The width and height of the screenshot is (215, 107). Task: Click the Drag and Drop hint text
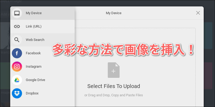(x=114, y=95)
